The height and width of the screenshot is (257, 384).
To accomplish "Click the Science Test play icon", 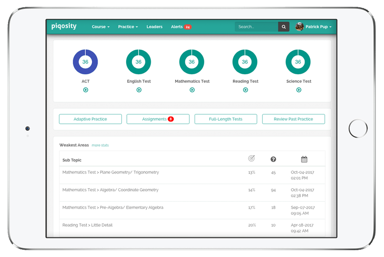I will [299, 90].
